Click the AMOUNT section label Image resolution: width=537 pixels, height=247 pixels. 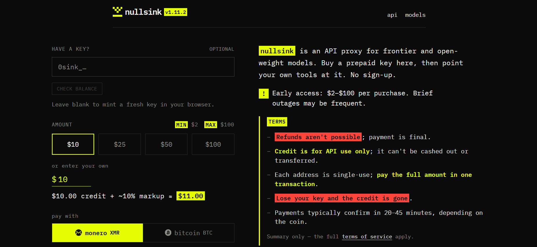pyautogui.click(x=62, y=125)
